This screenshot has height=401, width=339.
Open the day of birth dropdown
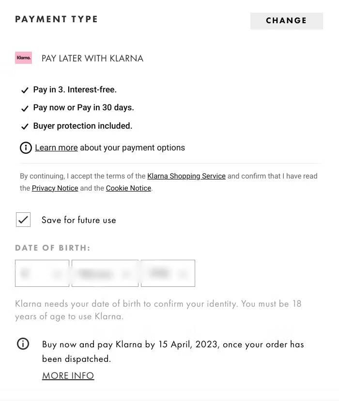[42, 273]
